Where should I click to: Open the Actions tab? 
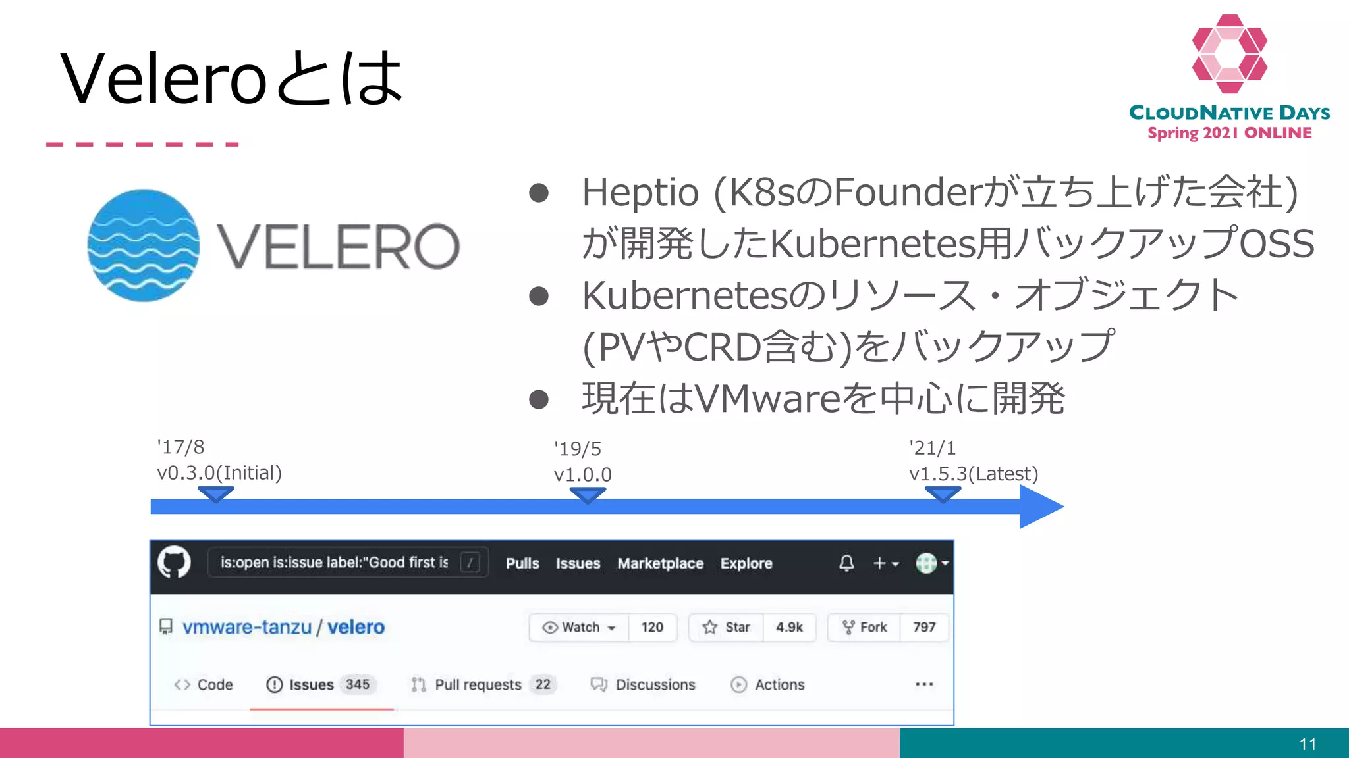767,684
